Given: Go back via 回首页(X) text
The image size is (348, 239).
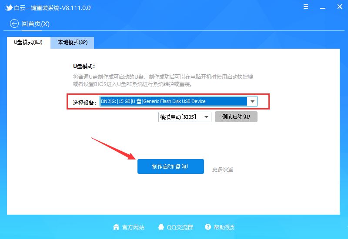Looking at the screenshot, I should (x=35, y=24).
